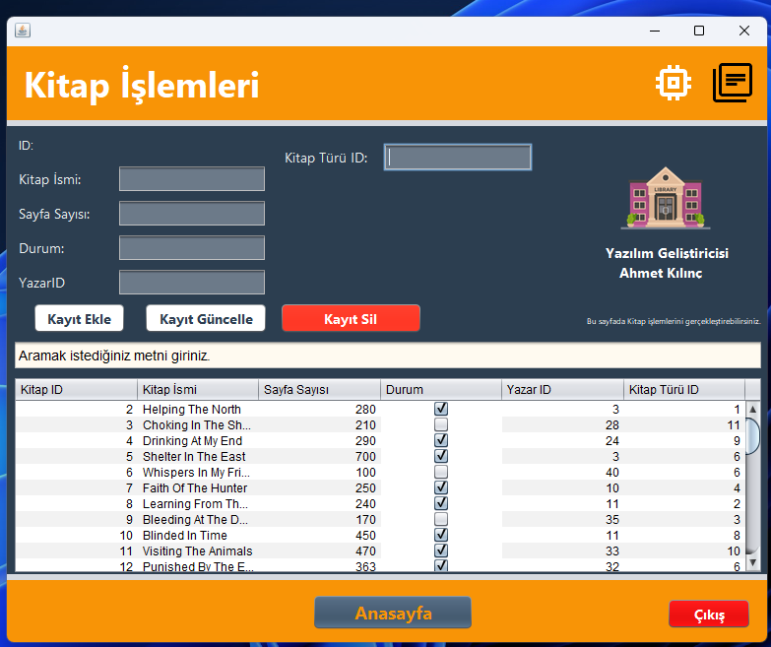
Task: Click the Sayfa Sayısı input field
Action: point(192,214)
